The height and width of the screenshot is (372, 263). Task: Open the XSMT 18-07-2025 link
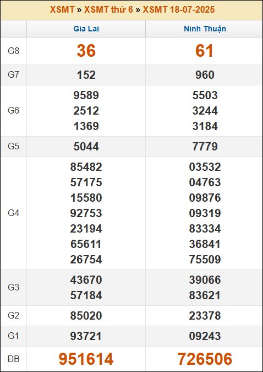[x=179, y=10]
